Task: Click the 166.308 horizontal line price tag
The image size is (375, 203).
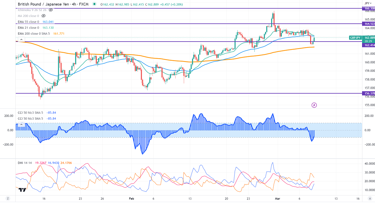Action: click(369, 8)
